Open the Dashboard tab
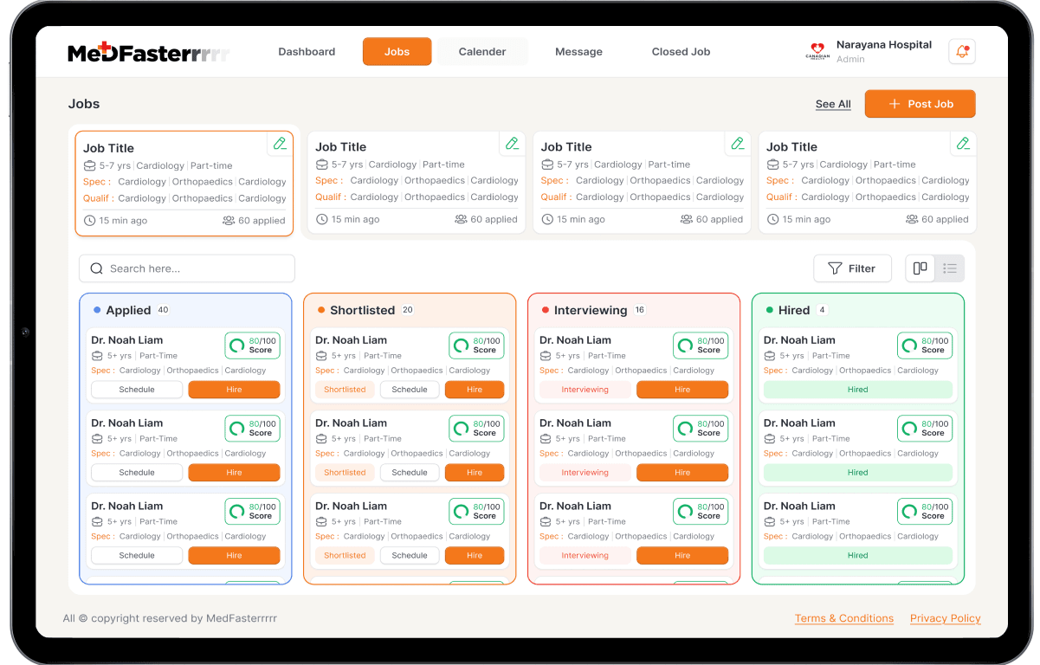 pos(307,52)
